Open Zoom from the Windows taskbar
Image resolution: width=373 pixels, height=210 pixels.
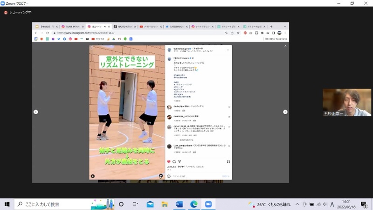pyautogui.click(x=208, y=204)
